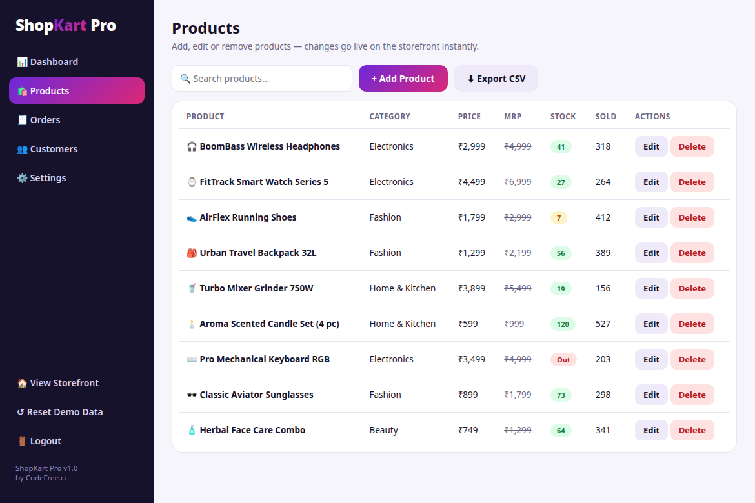Click the 'Out' stock badge for keyboard
This screenshot has height=503, width=755.
tap(563, 360)
